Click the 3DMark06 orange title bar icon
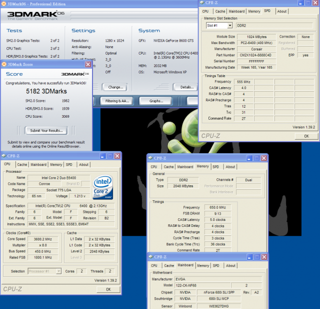The height and width of the screenshot is (309, 320). [3, 4]
